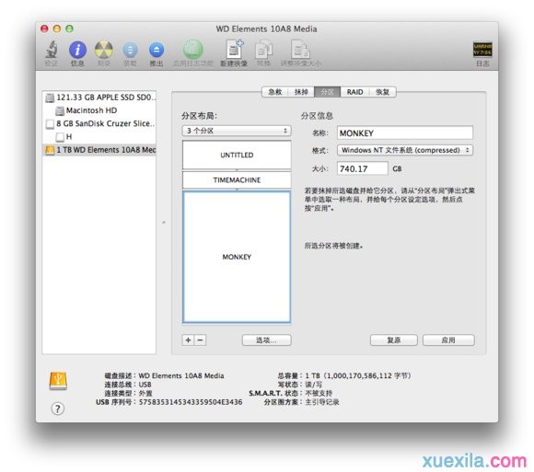Select the H volume in sidebar
The height and width of the screenshot is (472, 534).
(x=99, y=136)
